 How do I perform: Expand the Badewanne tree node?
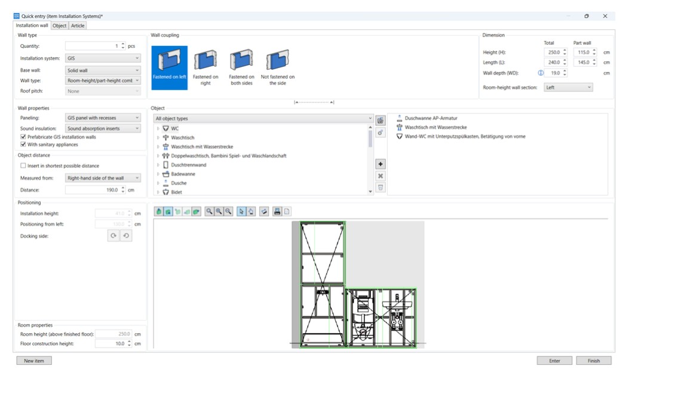click(158, 174)
